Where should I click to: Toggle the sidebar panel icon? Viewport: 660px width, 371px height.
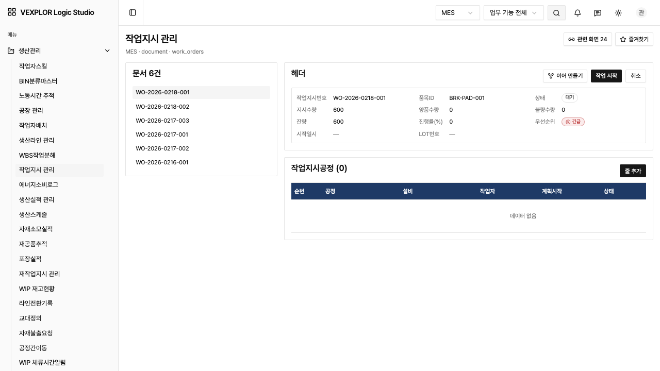tap(133, 13)
